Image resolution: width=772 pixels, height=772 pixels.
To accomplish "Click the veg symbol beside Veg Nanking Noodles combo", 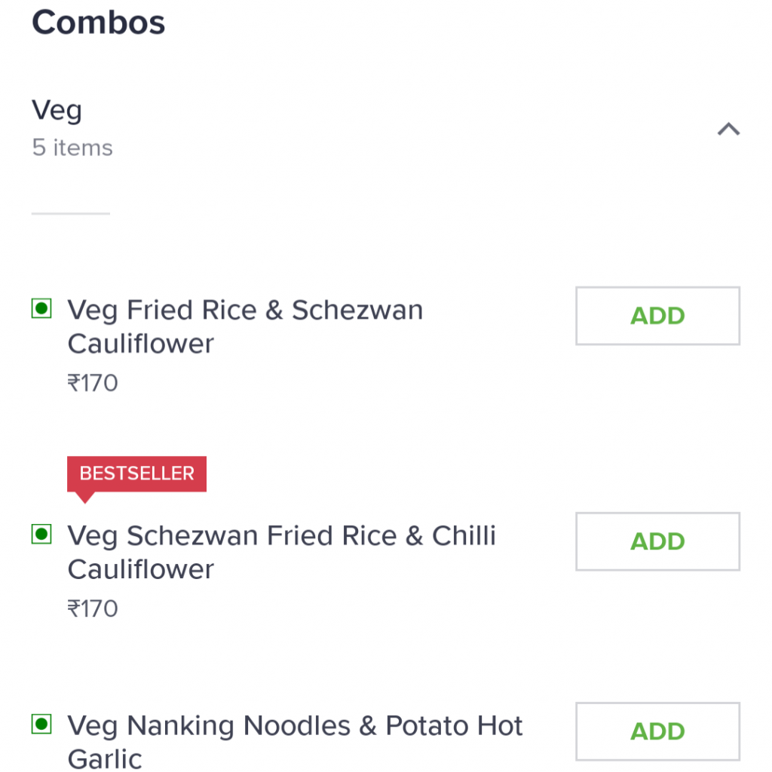I will [42, 725].
